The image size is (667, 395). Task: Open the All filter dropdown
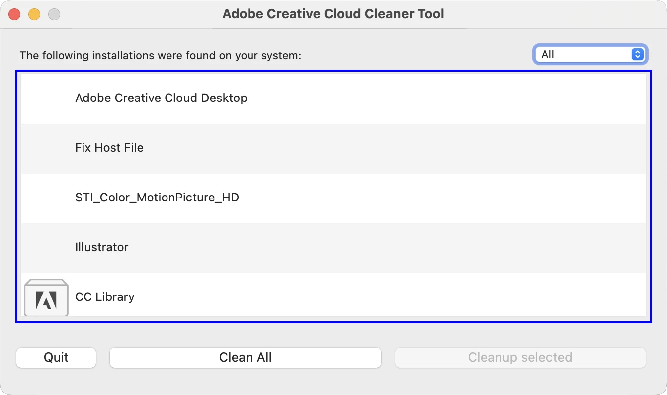(590, 55)
